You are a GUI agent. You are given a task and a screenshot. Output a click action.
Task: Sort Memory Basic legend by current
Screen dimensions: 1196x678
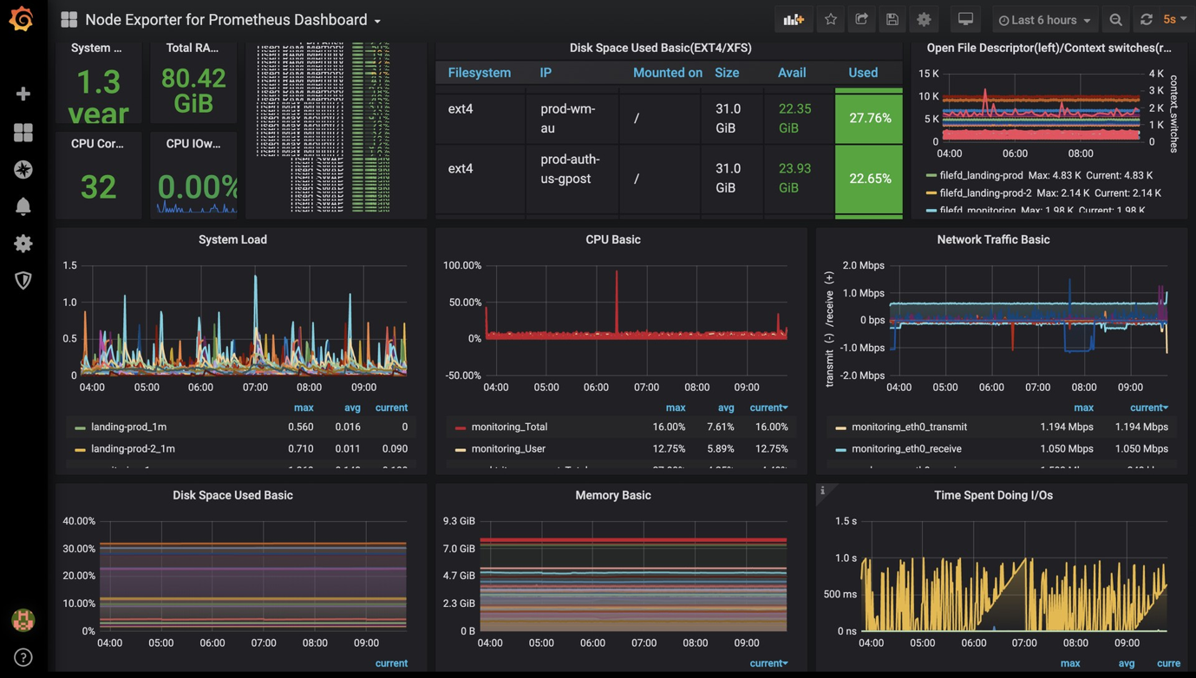(x=768, y=663)
